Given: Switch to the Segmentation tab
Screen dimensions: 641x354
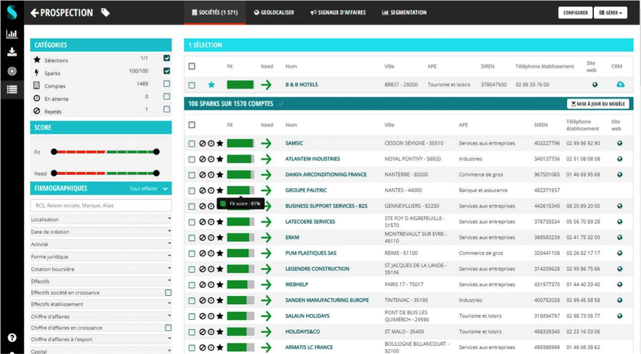Looking at the screenshot, I should [404, 13].
